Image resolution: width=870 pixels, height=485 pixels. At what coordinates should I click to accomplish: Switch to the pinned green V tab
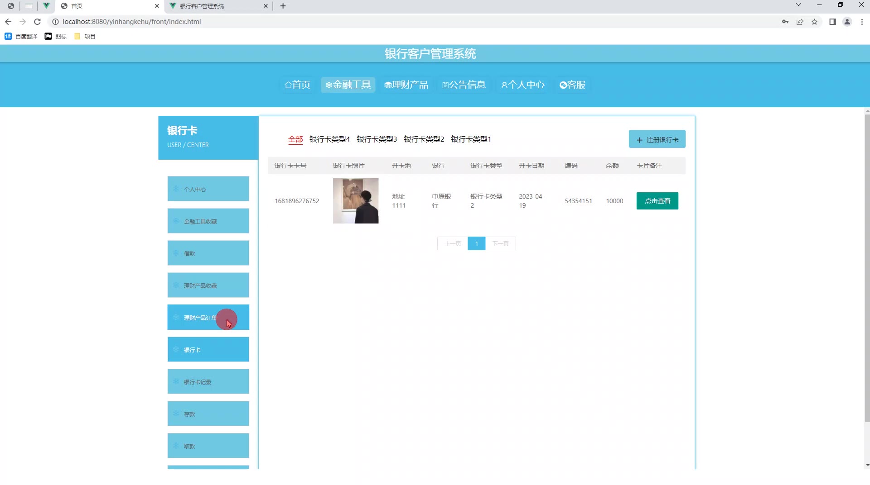[46, 6]
